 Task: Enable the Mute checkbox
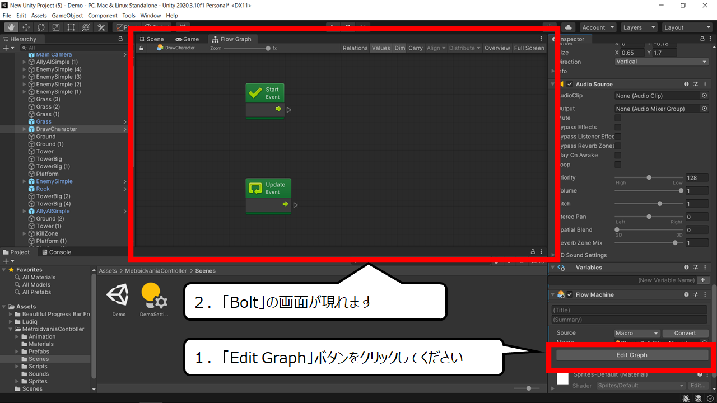click(618, 118)
